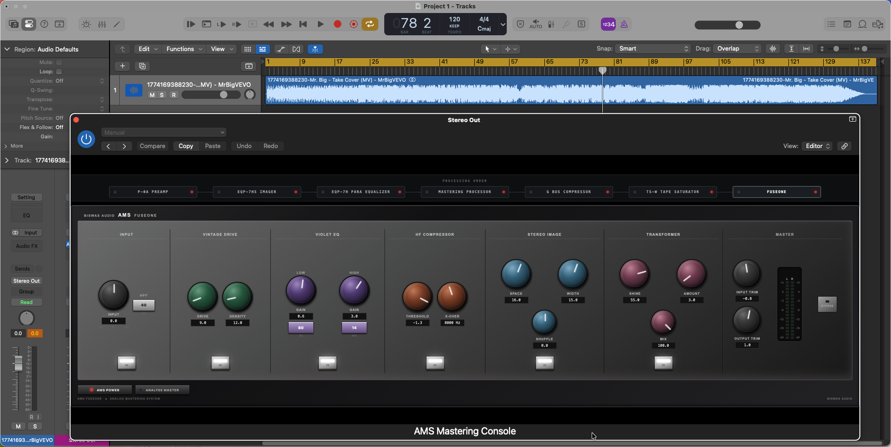Toggle the Cycle mode button
Image resolution: width=891 pixels, height=447 pixels.
370,24
